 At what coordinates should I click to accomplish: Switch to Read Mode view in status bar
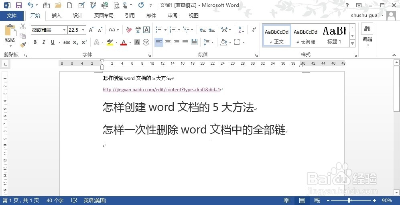[287, 201]
